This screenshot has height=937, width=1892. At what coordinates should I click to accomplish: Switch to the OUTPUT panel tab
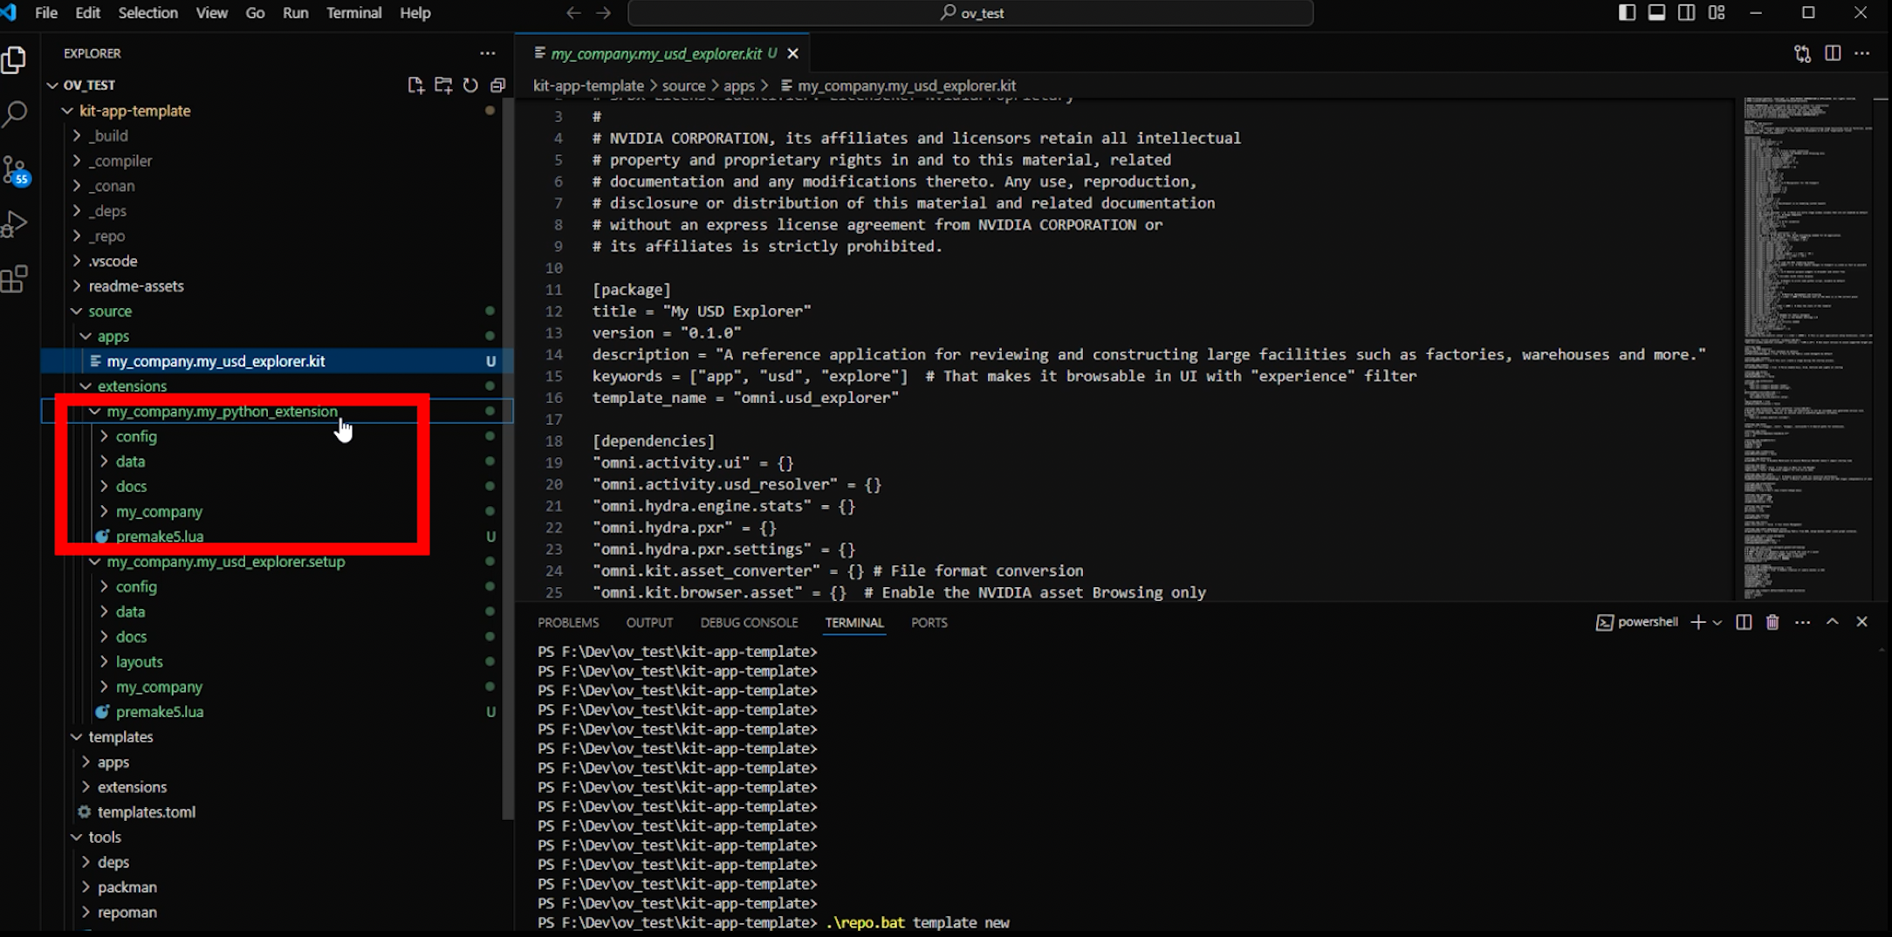tap(649, 622)
